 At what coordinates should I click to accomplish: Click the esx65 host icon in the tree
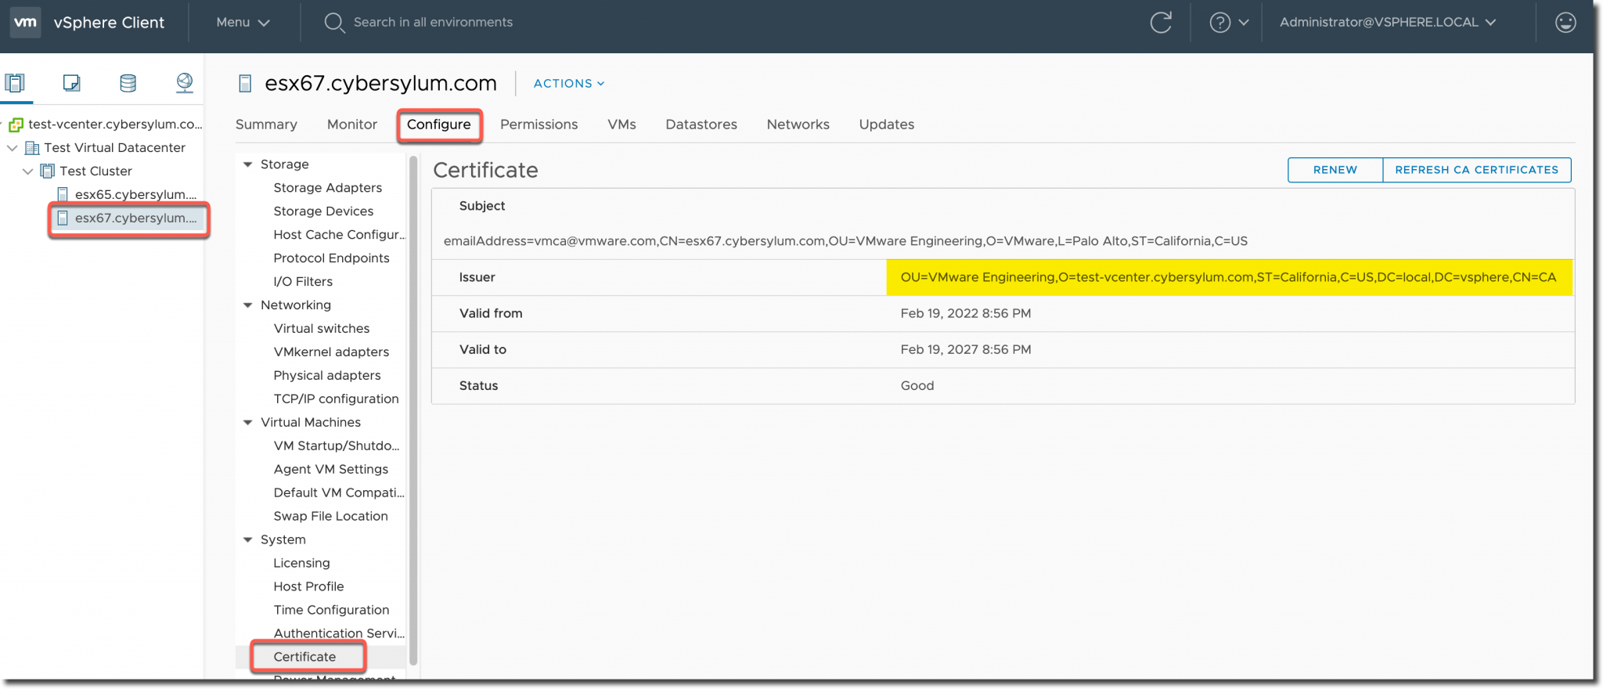click(63, 194)
